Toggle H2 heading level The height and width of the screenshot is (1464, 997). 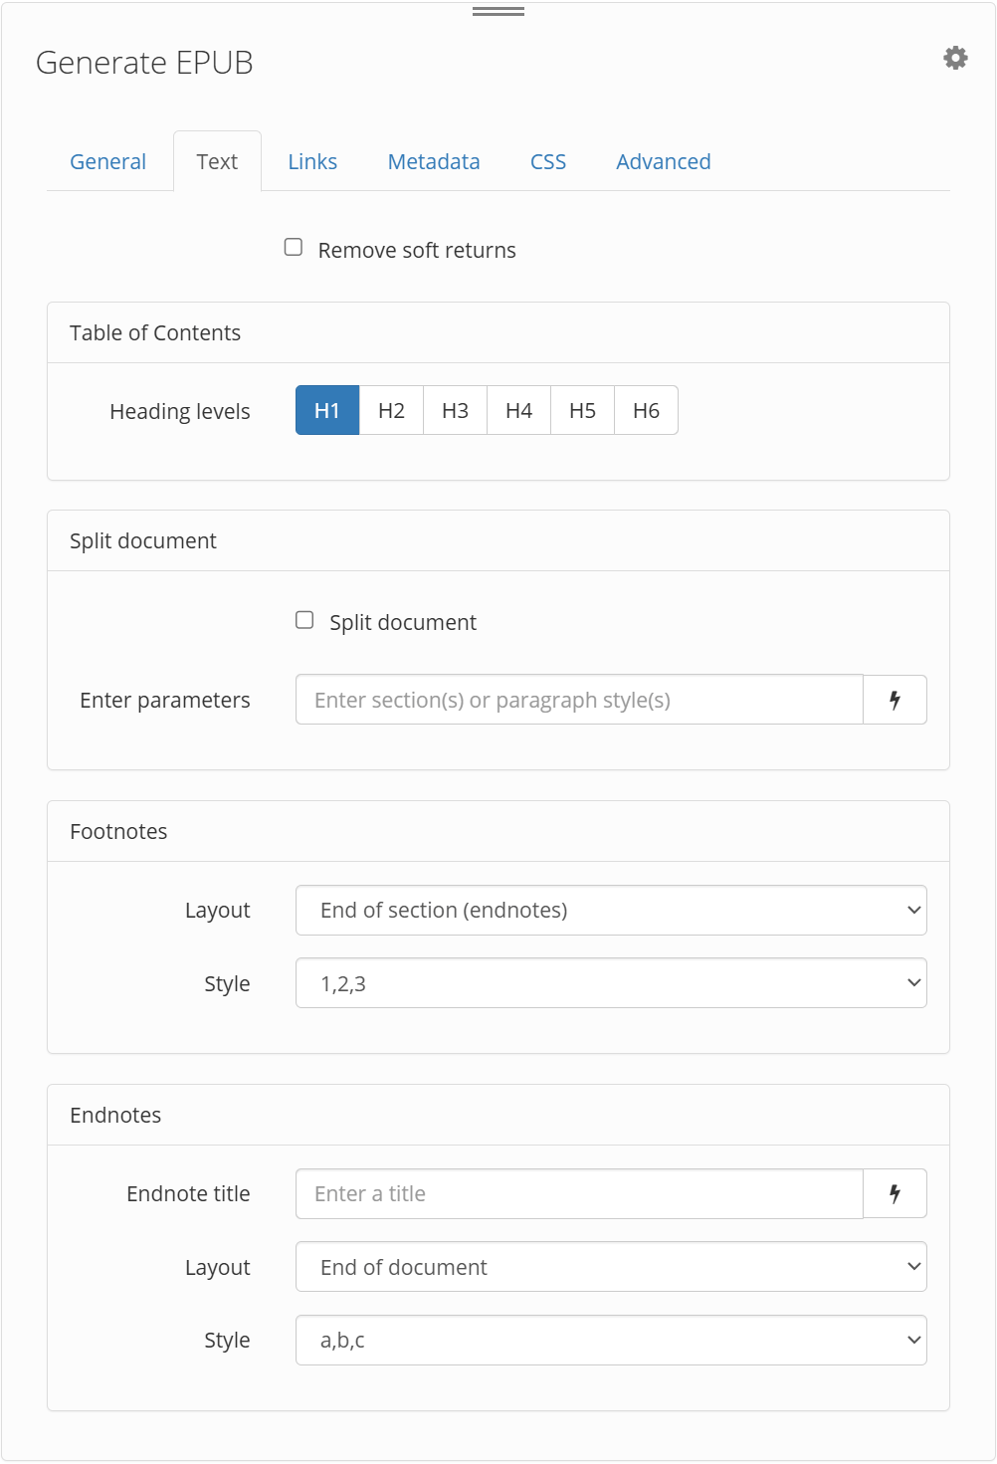[x=391, y=410]
